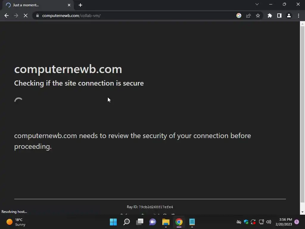The width and height of the screenshot is (305, 229).
Task: Close the Chrome window
Action: click(x=298, y=4)
